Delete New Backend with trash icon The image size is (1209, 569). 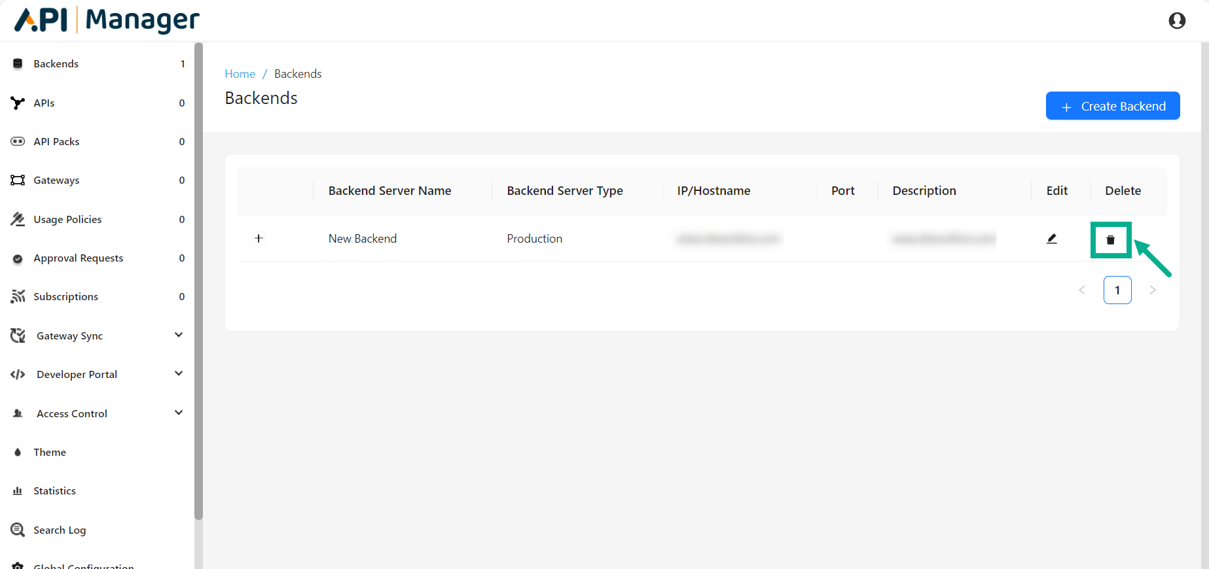[x=1110, y=240]
